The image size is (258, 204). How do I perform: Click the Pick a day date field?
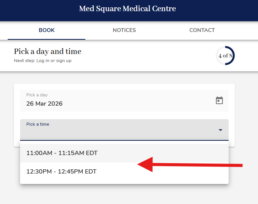pos(116,101)
